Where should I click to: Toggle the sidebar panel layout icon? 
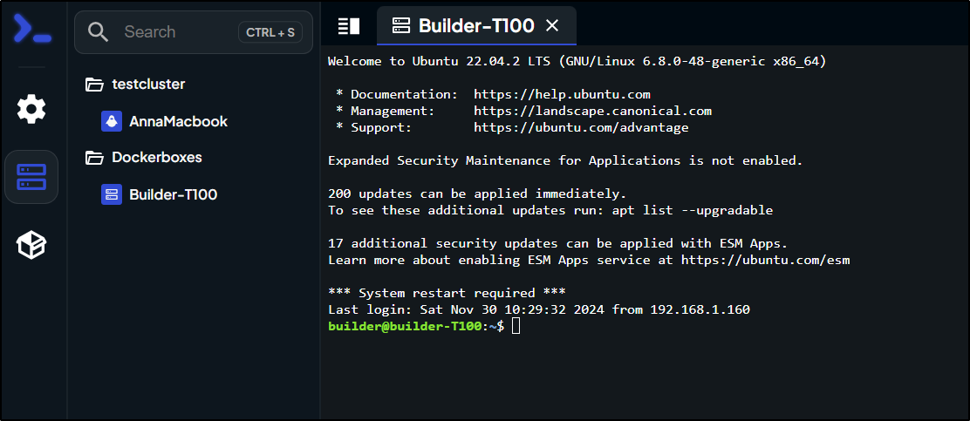[x=348, y=26]
